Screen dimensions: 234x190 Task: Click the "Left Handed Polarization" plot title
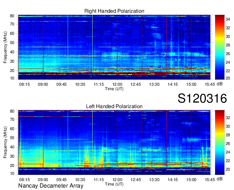coord(114,106)
